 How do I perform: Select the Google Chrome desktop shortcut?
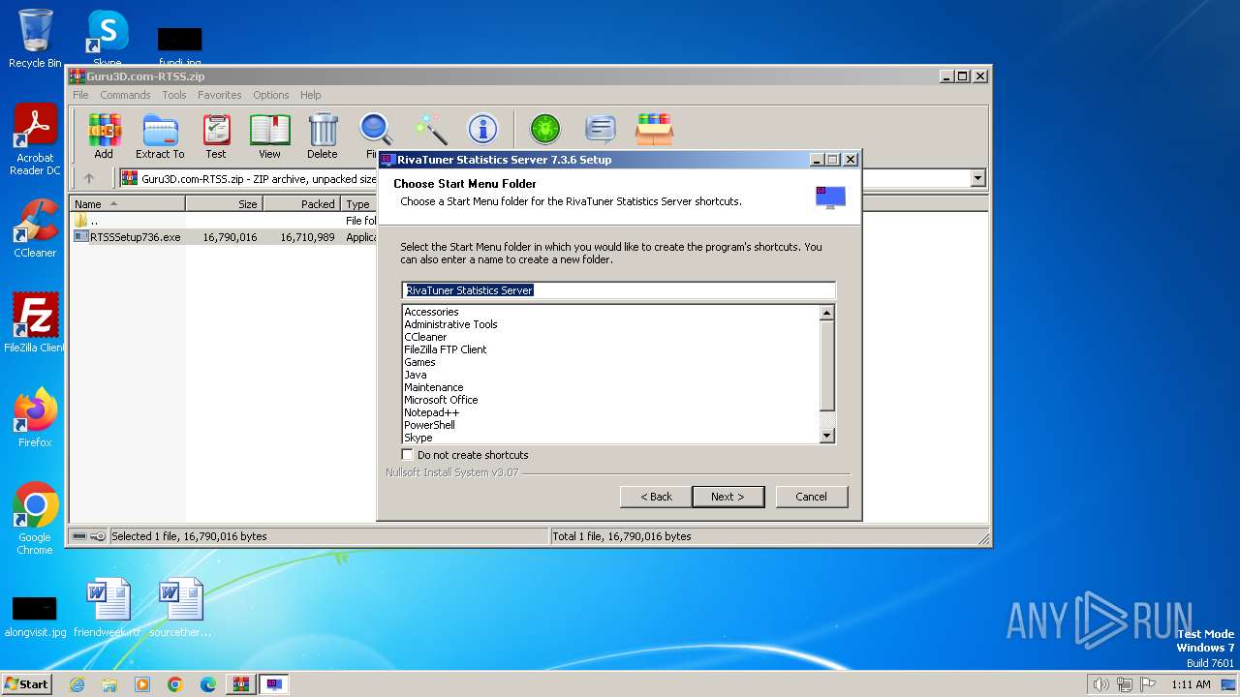35,518
